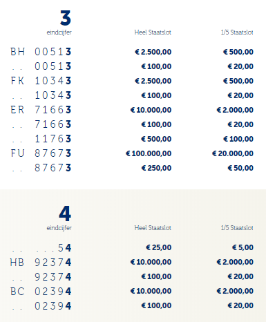Select lot number ER 71663

[41, 110]
